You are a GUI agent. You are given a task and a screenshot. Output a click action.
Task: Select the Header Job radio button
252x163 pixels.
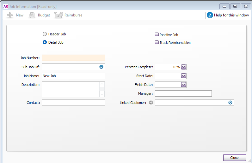(45, 34)
